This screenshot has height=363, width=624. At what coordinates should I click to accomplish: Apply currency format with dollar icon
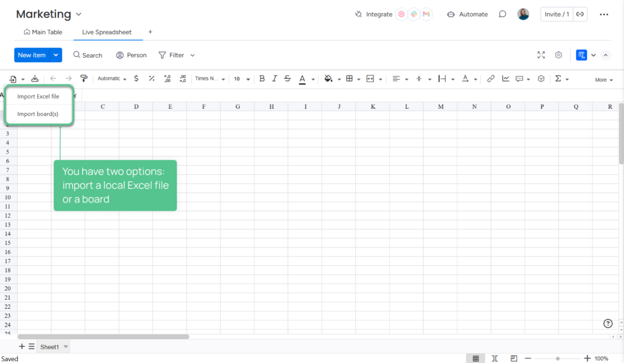(x=136, y=79)
